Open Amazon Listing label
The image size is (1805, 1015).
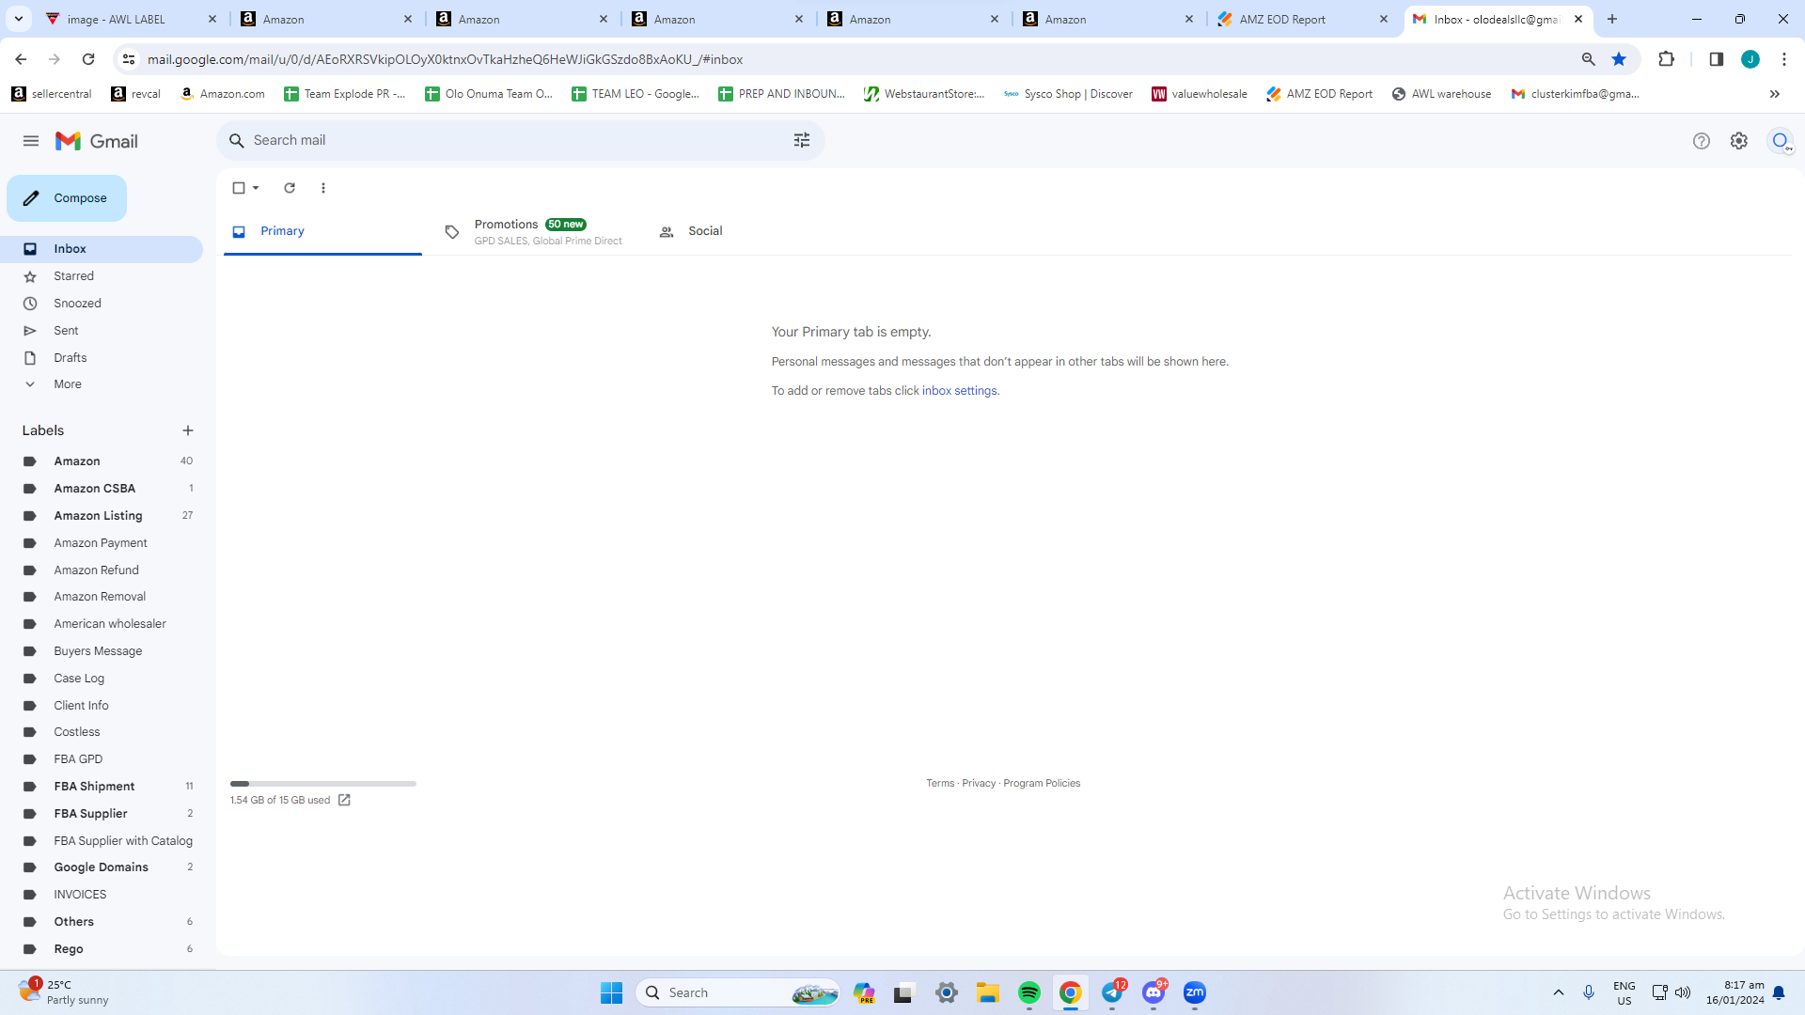pos(98,516)
